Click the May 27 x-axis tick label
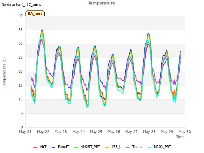Screen dimensions: 204x153 tap(131, 132)
